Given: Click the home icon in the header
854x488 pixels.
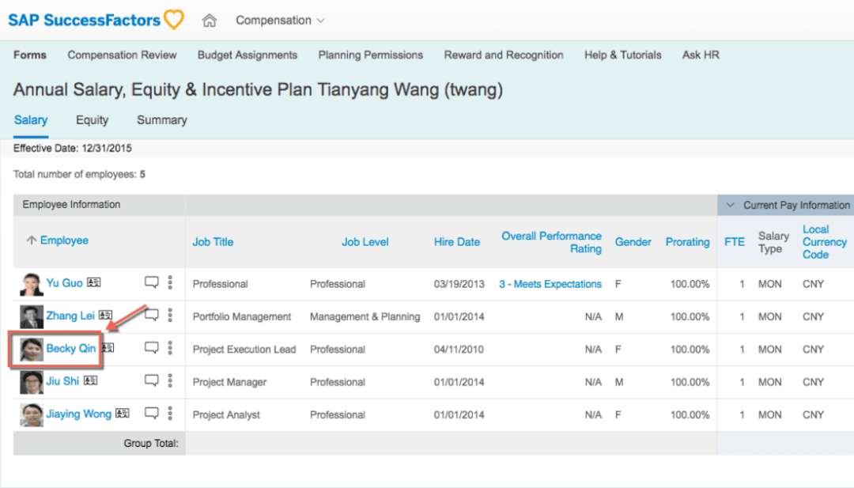Looking at the screenshot, I should click(209, 19).
